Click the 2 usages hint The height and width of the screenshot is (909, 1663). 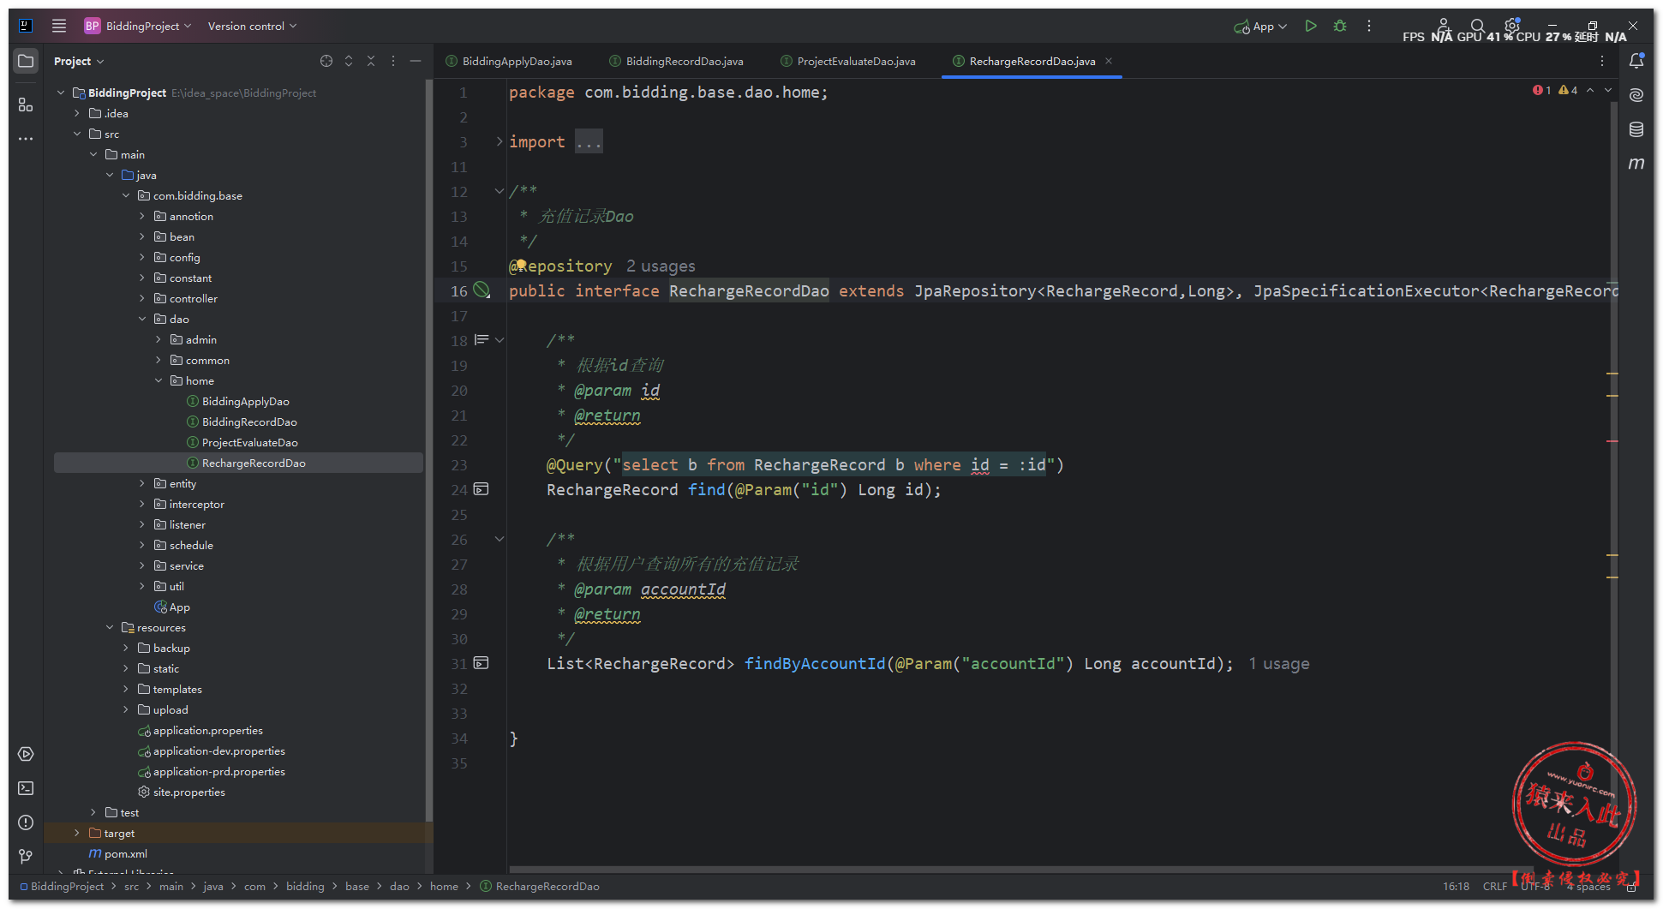[x=661, y=266]
